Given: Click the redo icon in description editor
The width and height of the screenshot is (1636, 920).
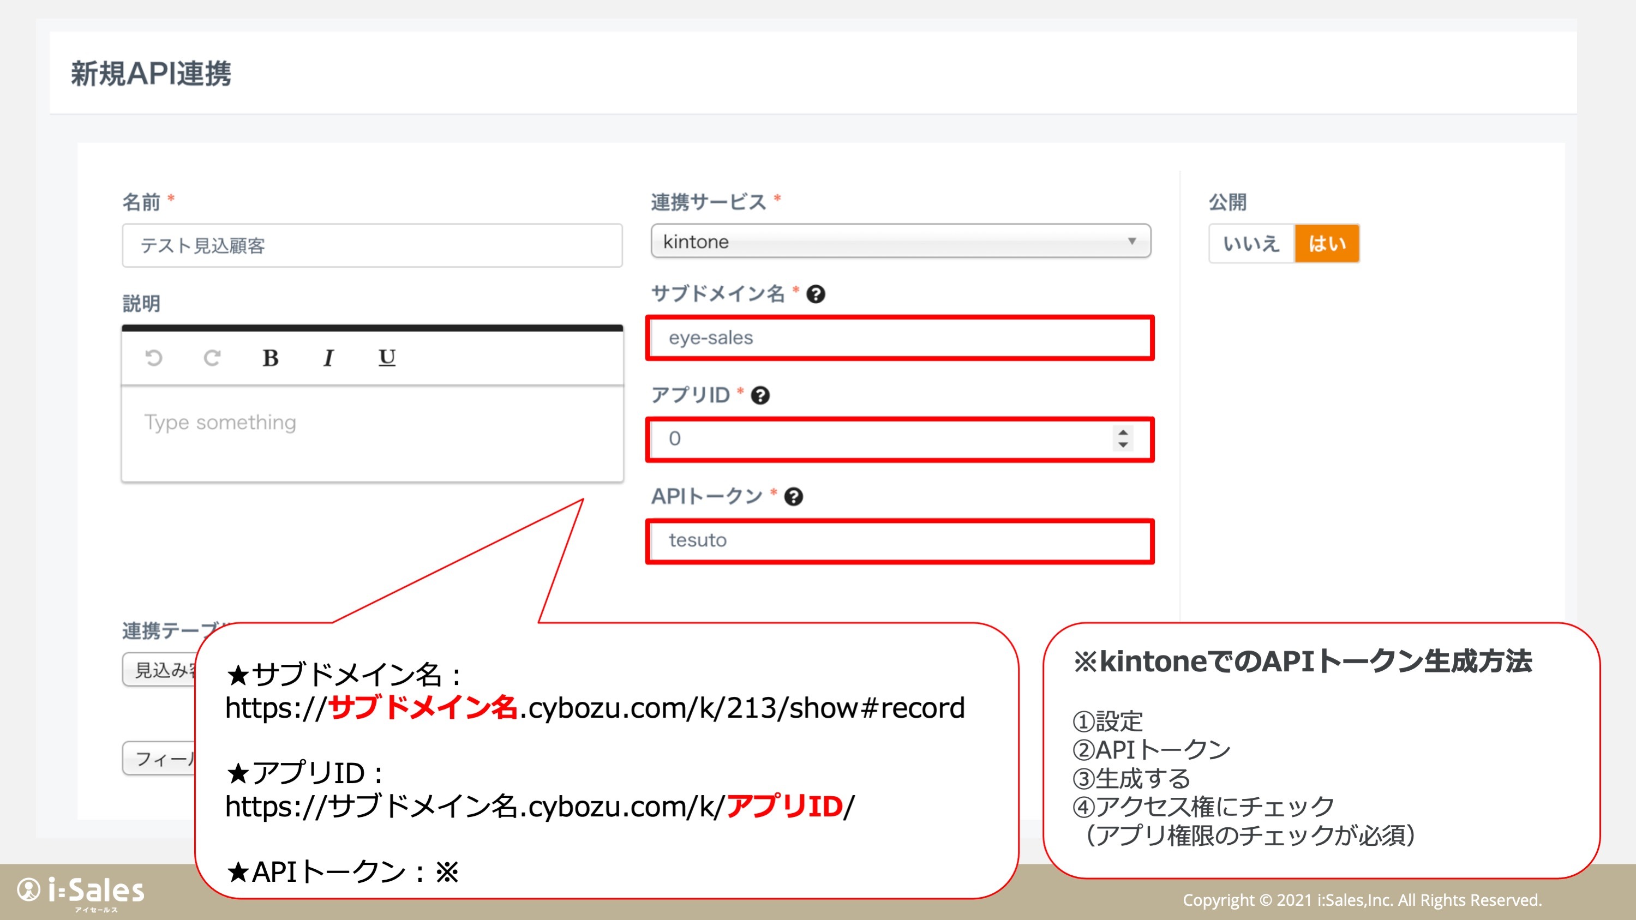Looking at the screenshot, I should 212,358.
